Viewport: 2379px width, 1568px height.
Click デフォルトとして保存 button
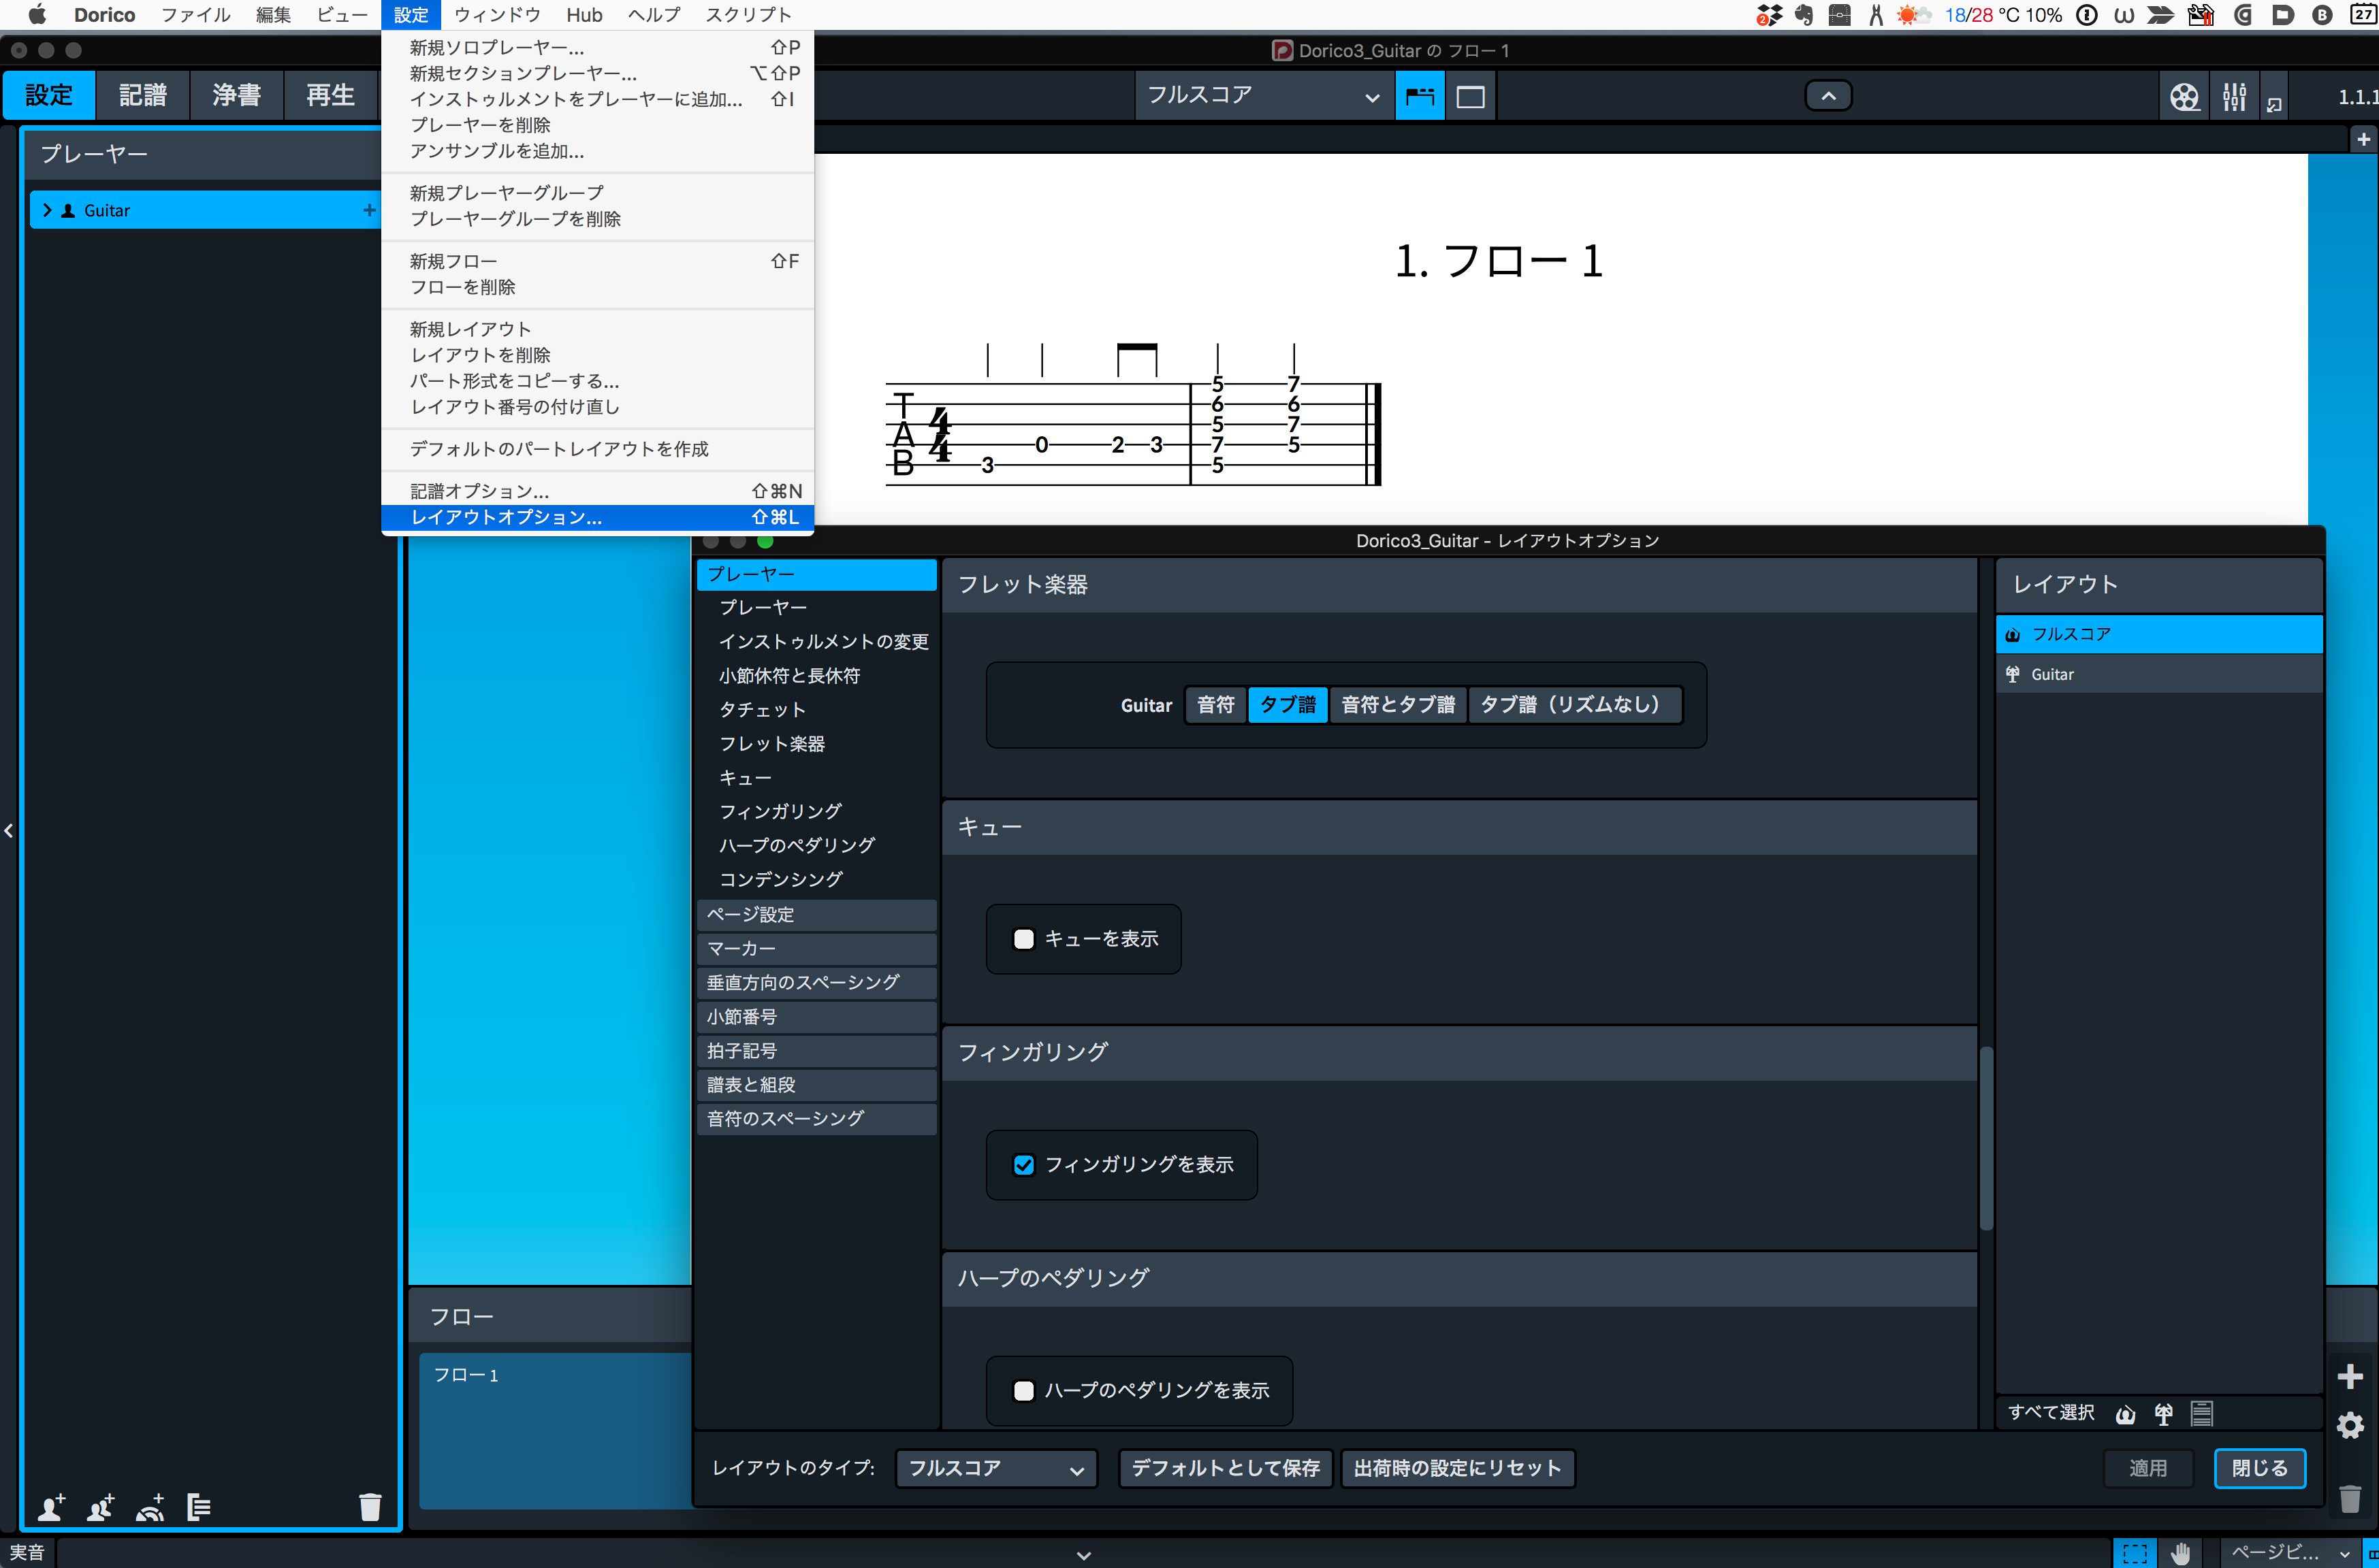[x=1224, y=1468]
